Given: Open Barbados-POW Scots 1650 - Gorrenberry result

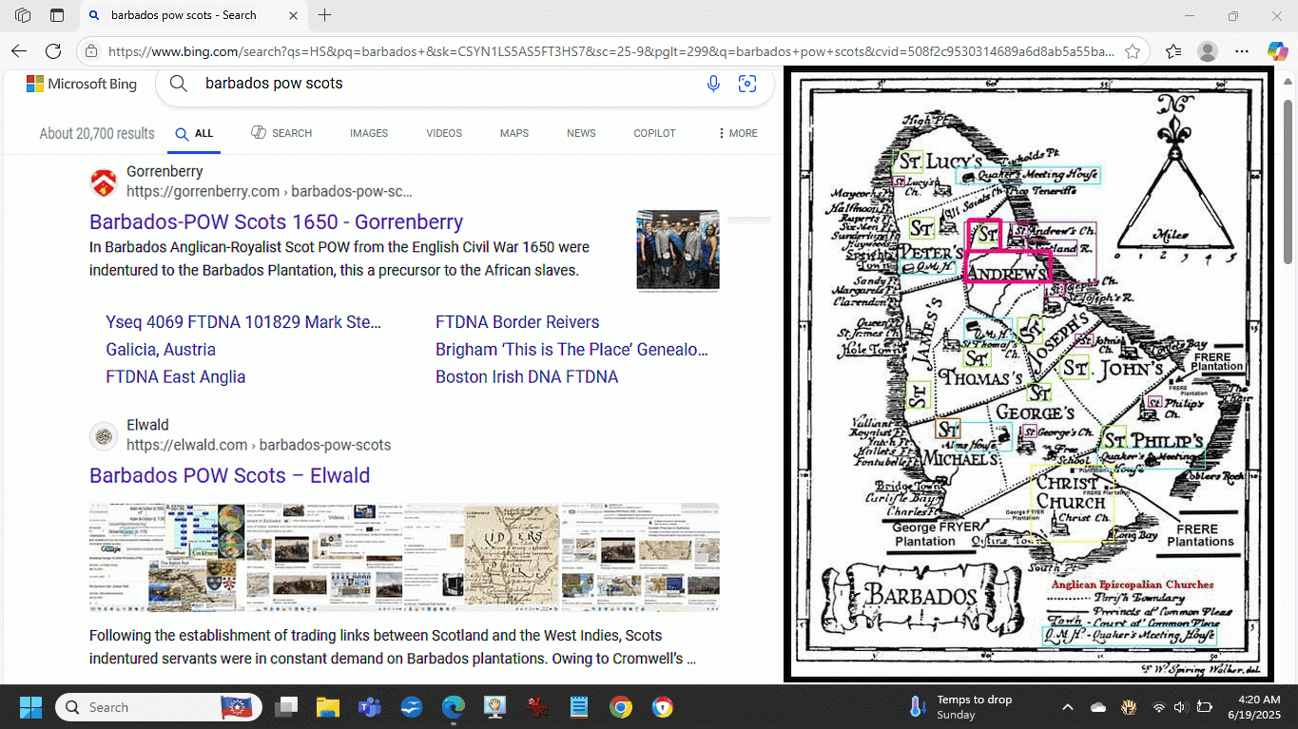Looking at the screenshot, I should [x=276, y=221].
